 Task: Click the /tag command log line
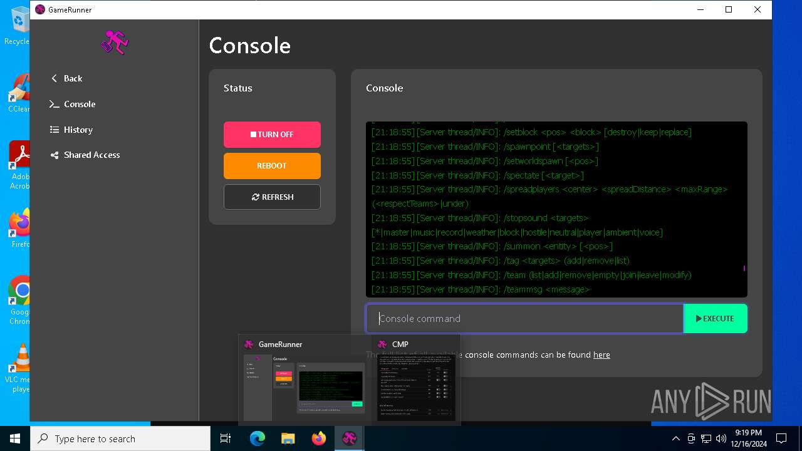(x=500, y=261)
